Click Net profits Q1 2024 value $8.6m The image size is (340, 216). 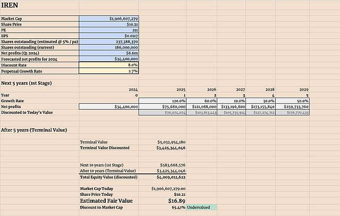[x=108, y=53]
